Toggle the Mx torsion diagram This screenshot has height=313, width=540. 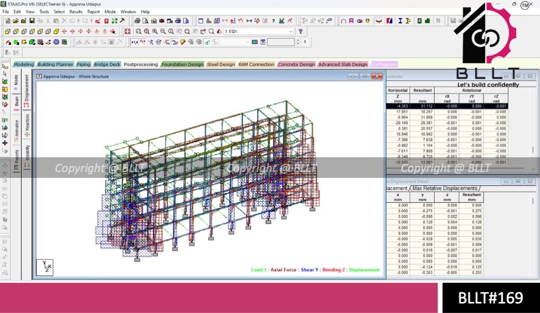(x=158, y=42)
